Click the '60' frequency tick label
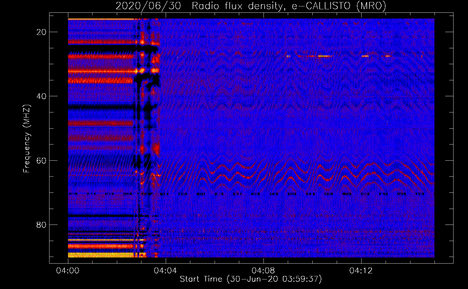Viewport: 468px width, 289px height. [x=41, y=161]
